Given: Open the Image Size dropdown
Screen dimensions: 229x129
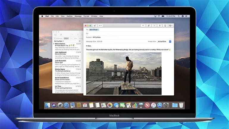Looking at the screenshot, I should coord(164,41).
